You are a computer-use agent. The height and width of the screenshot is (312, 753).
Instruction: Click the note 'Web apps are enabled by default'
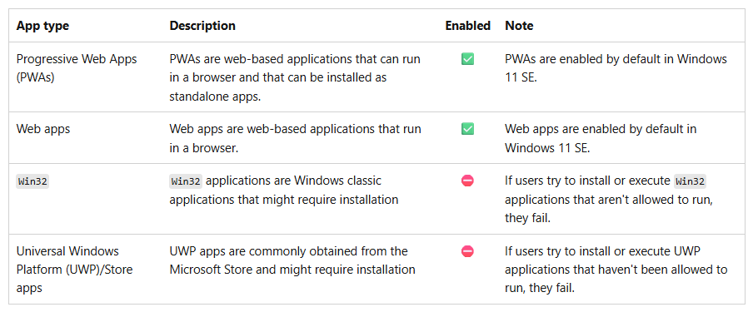pyautogui.click(x=601, y=138)
